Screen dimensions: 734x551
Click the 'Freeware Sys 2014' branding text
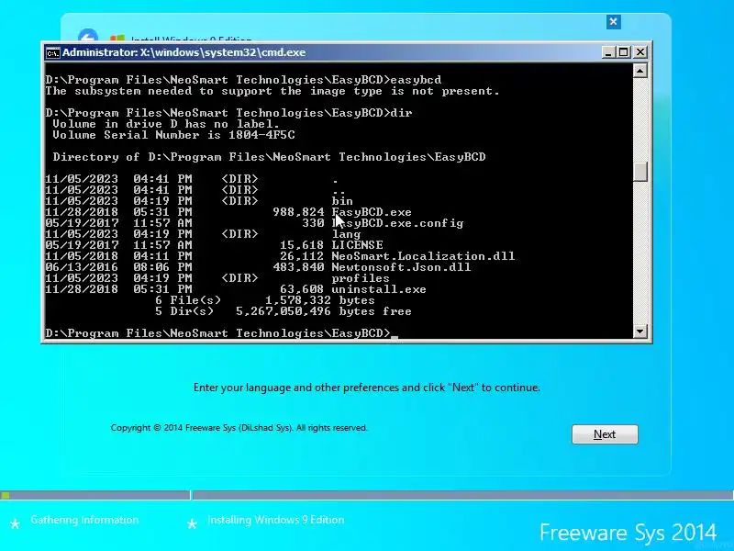(628, 533)
